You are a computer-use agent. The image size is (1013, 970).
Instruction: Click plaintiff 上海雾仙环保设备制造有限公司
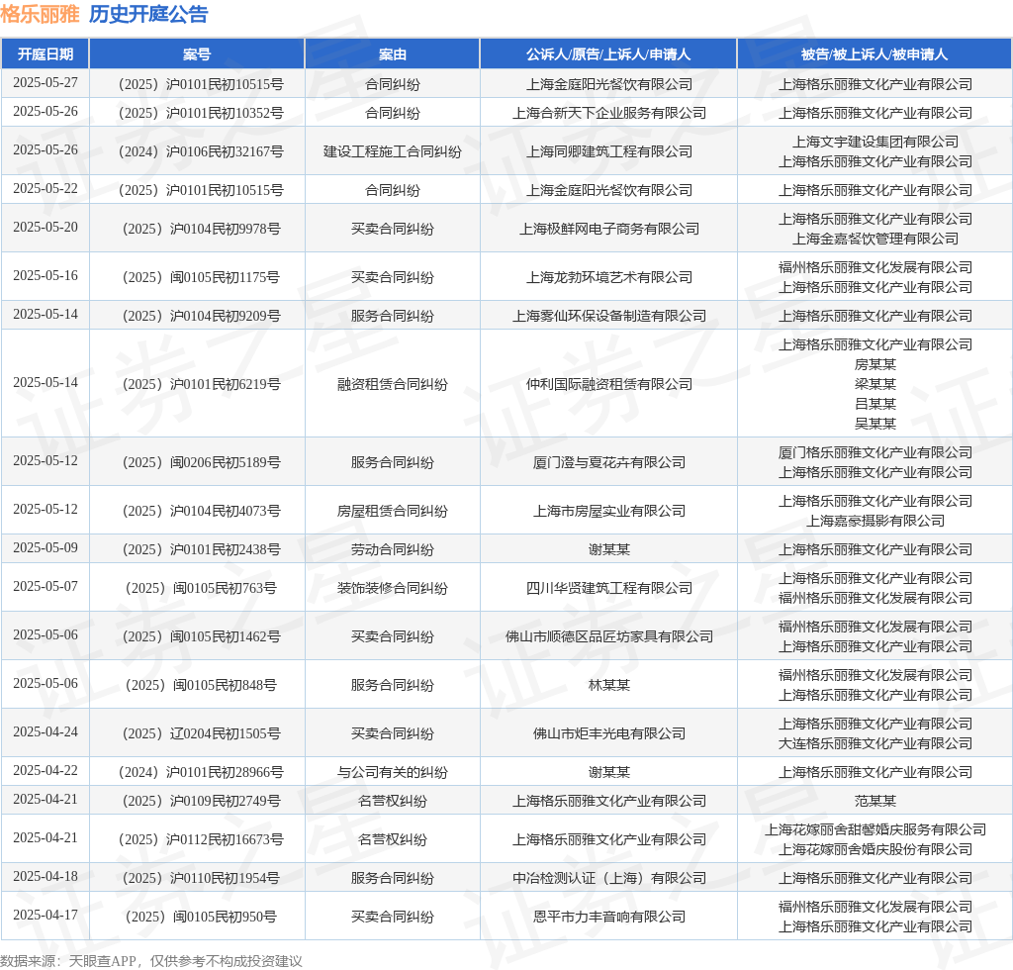coord(609,316)
